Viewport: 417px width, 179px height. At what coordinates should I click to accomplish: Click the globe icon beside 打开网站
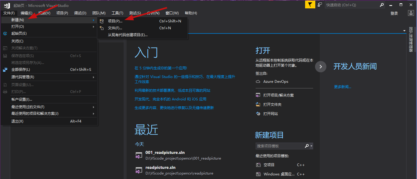point(258,114)
